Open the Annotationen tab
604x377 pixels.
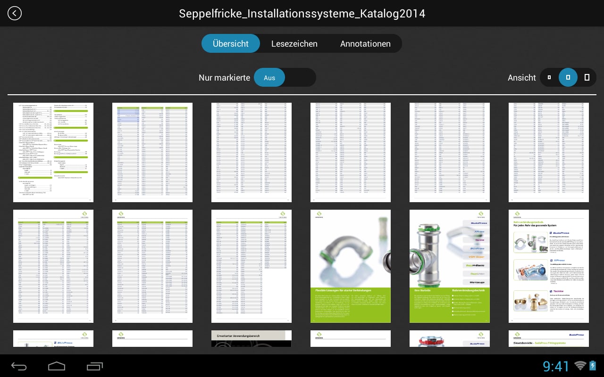point(365,43)
